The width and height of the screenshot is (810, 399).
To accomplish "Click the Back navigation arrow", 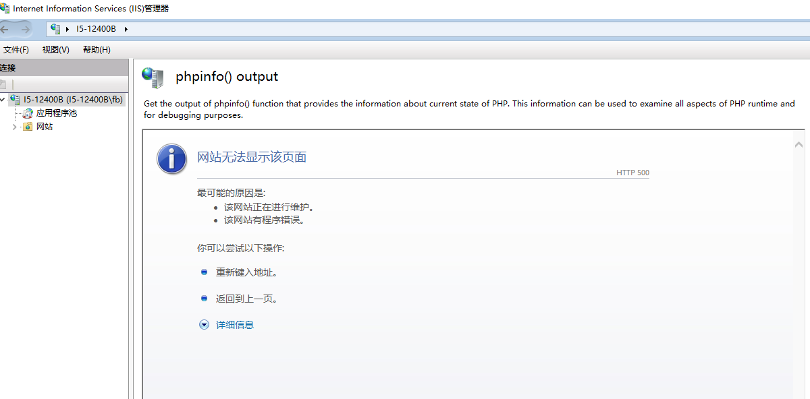I will pos(5,29).
